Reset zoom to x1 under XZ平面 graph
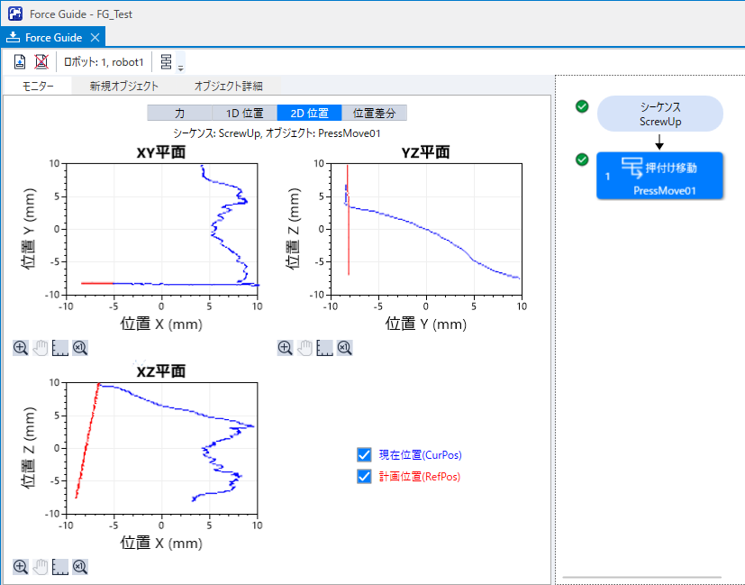The width and height of the screenshot is (745, 585). coord(80,566)
